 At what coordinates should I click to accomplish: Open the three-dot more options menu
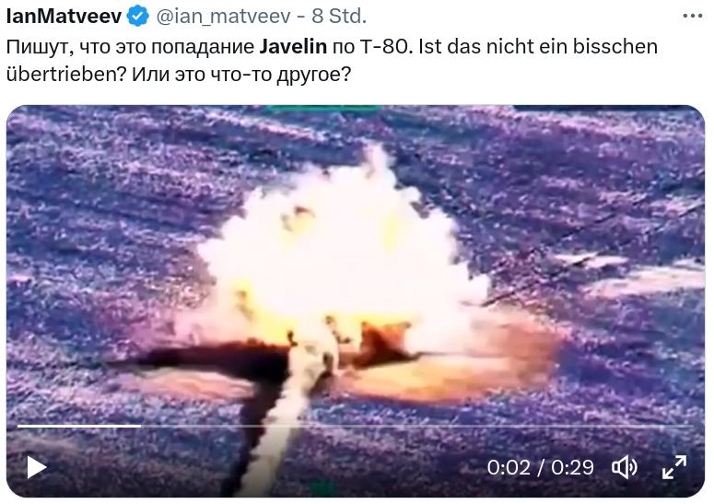tap(693, 17)
